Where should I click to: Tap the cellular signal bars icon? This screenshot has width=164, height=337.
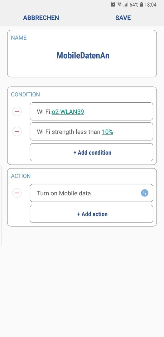[126, 4]
